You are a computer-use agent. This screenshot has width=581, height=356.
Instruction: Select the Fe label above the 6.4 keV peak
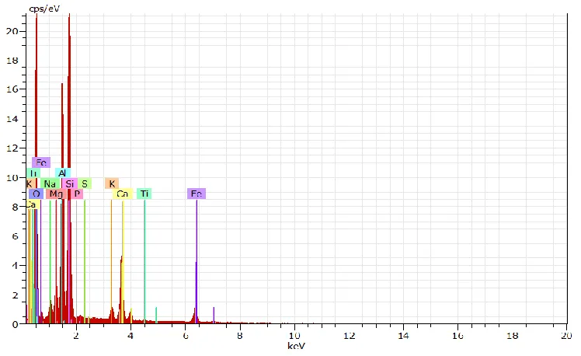coord(197,194)
